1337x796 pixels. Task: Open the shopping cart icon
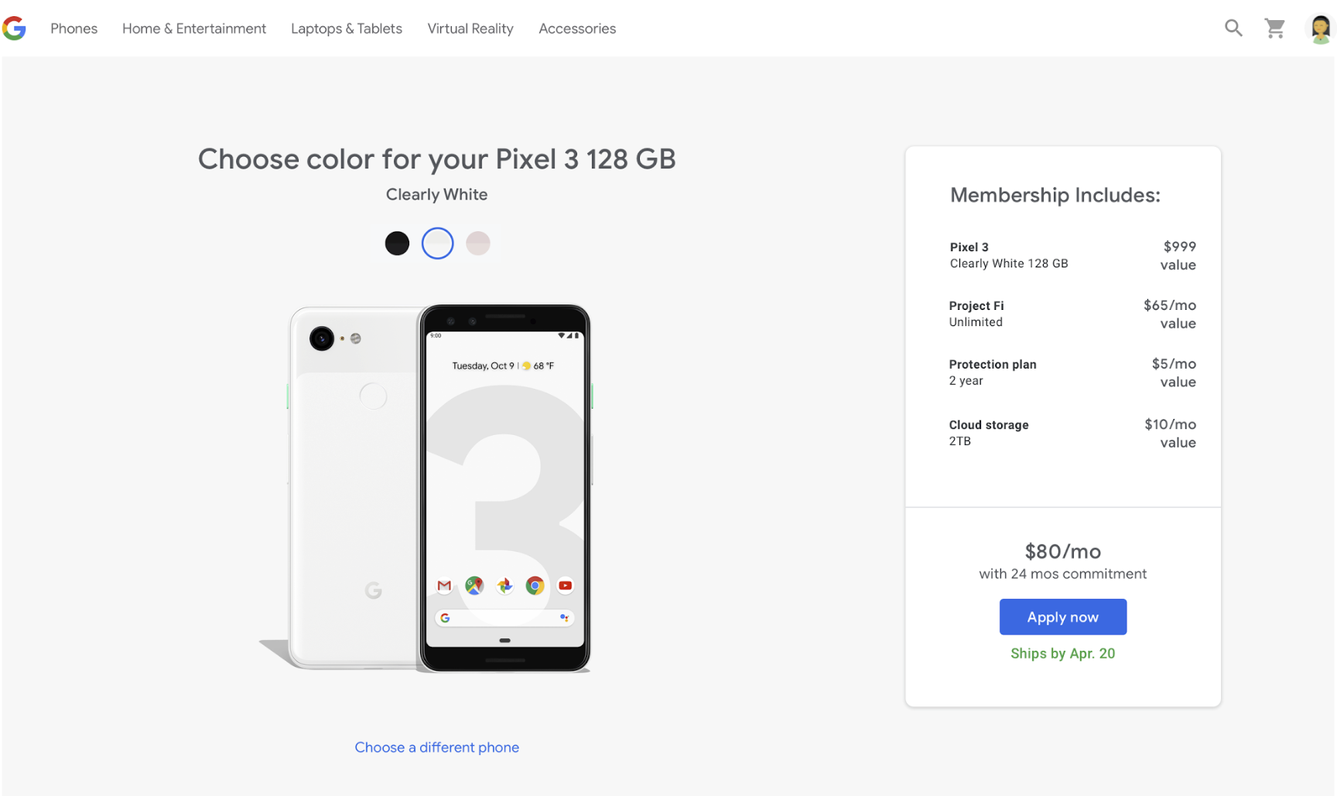[x=1274, y=29]
